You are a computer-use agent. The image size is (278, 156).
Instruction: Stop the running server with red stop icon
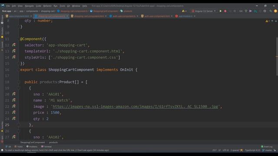pos(225,11)
